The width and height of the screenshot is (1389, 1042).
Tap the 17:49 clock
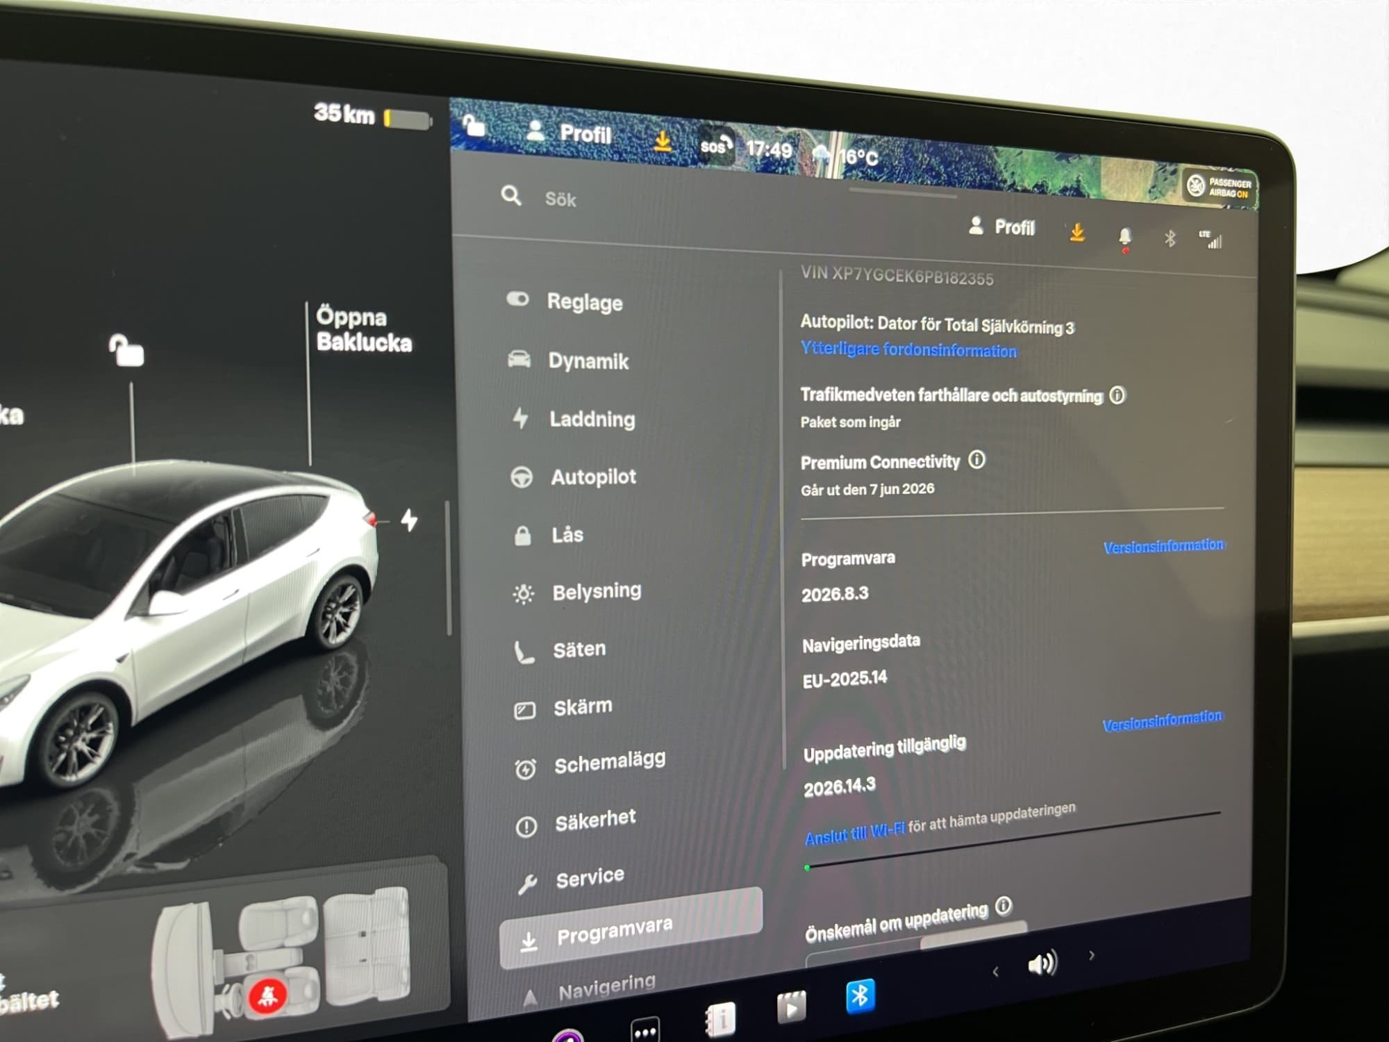(x=769, y=149)
